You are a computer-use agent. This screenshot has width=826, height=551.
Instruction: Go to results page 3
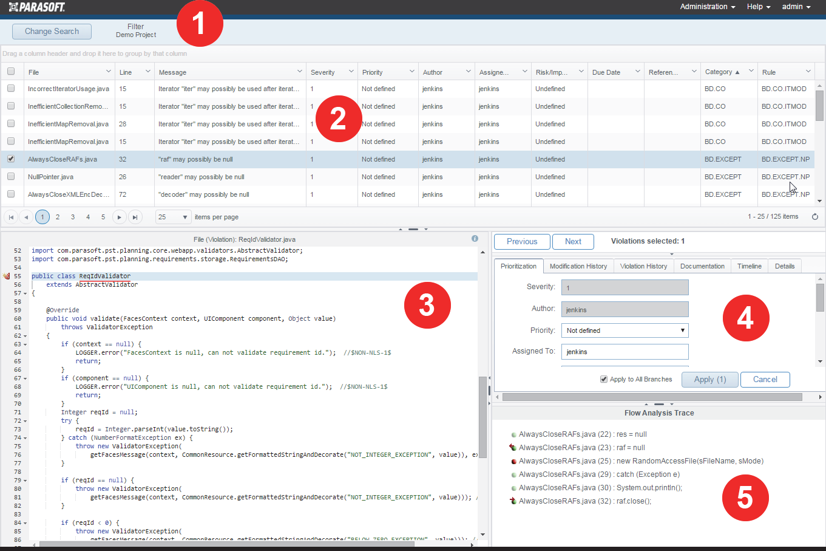(73, 217)
